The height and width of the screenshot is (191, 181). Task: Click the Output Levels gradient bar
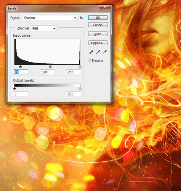47,85
